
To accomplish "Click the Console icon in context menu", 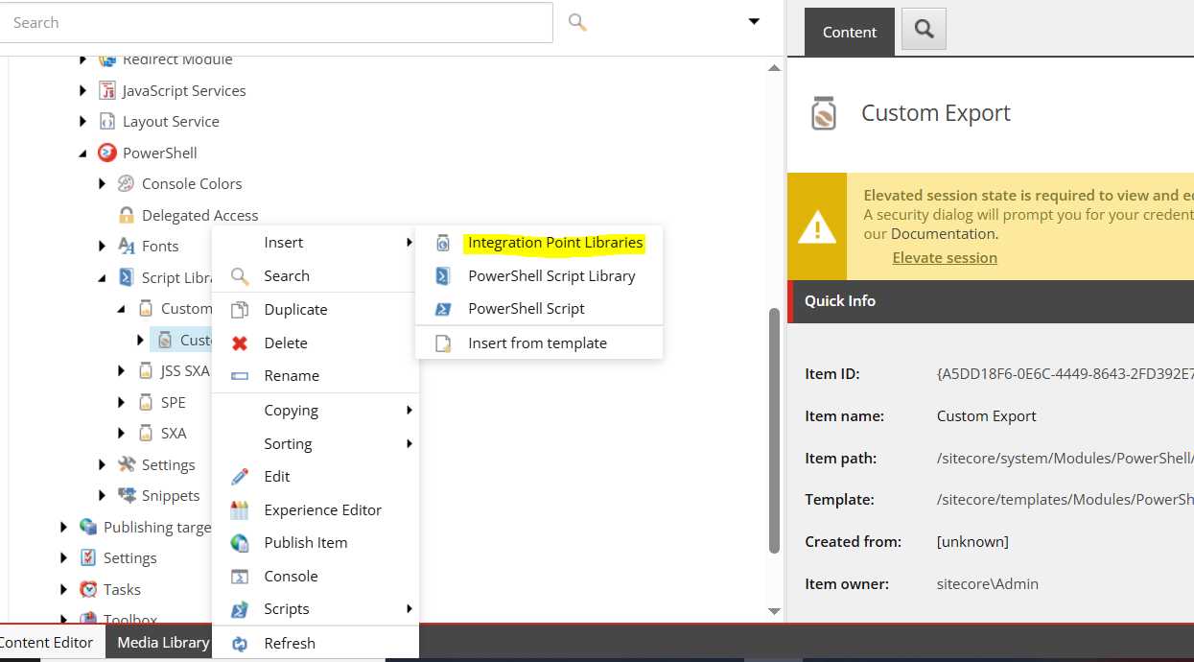I will pos(240,576).
